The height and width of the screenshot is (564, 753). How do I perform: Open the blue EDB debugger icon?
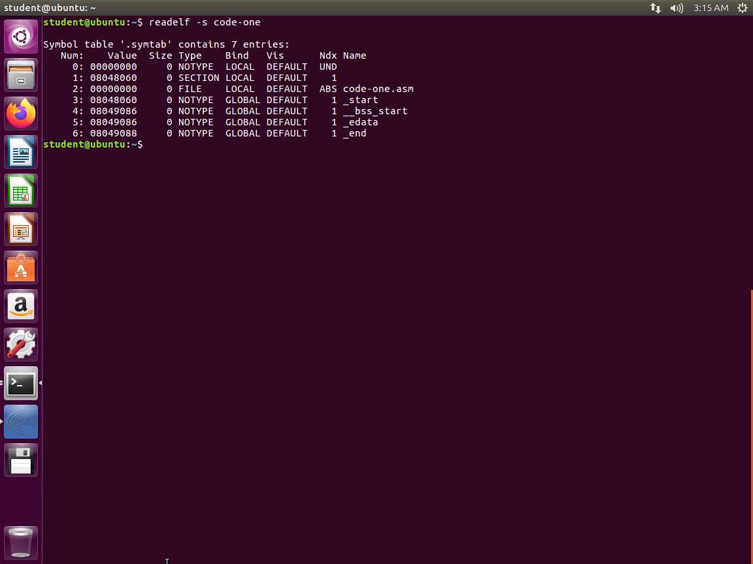pyautogui.click(x=21, y=422)
